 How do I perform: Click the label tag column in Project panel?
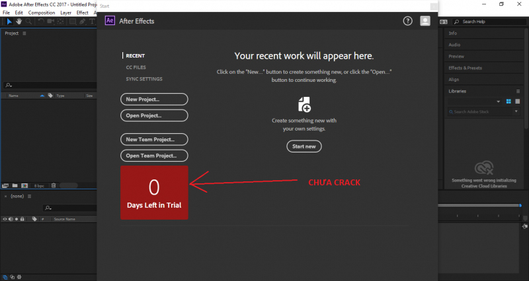tap(50, 96)
